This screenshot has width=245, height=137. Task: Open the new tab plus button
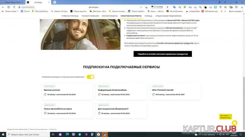[x=54, y=2]
